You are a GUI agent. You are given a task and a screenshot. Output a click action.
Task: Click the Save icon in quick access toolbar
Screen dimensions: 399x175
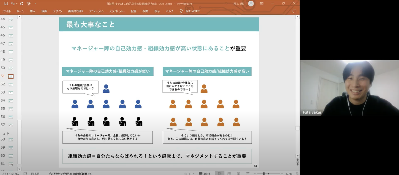pos(6,4)
